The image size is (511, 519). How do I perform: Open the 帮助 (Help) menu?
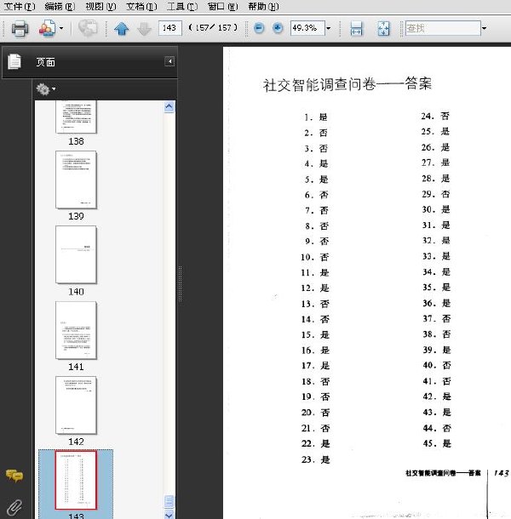tap(263, 6)
